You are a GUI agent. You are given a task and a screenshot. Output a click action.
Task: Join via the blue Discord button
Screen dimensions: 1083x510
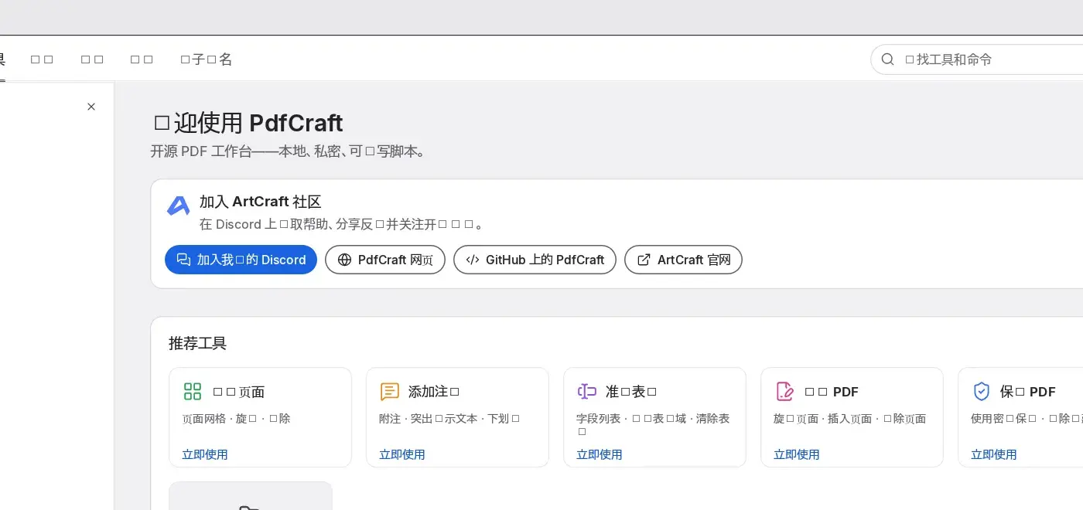(241, 260)
